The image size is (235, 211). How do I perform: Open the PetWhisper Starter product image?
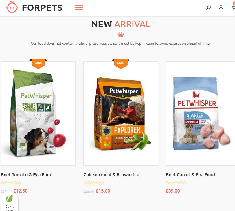[200, 114]
